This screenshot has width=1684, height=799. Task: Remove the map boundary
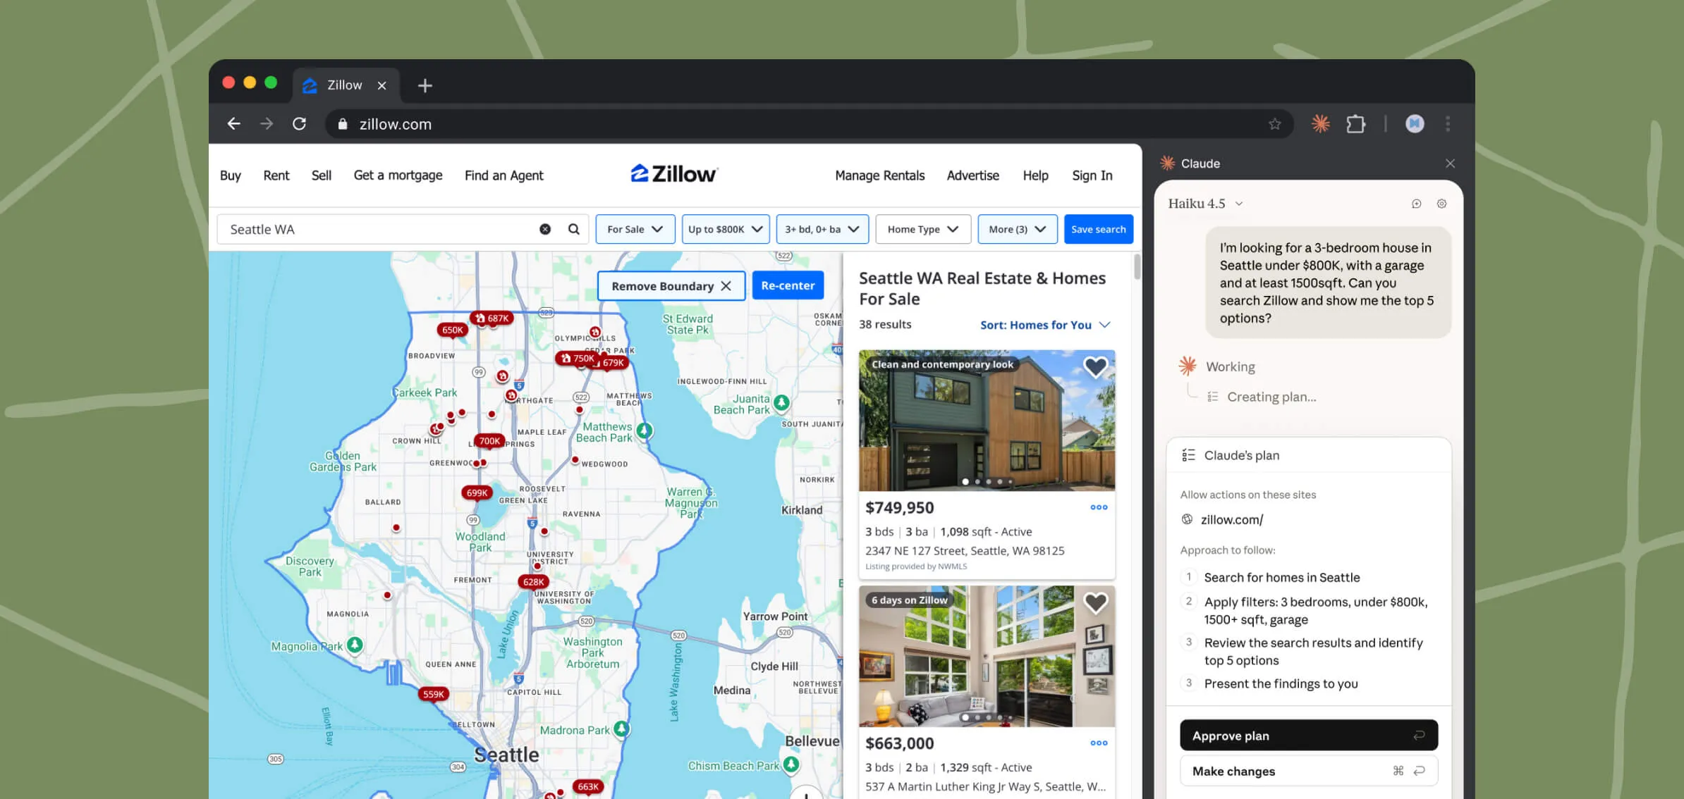671,286
